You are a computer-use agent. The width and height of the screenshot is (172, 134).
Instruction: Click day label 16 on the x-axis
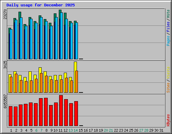click(86, 130)
